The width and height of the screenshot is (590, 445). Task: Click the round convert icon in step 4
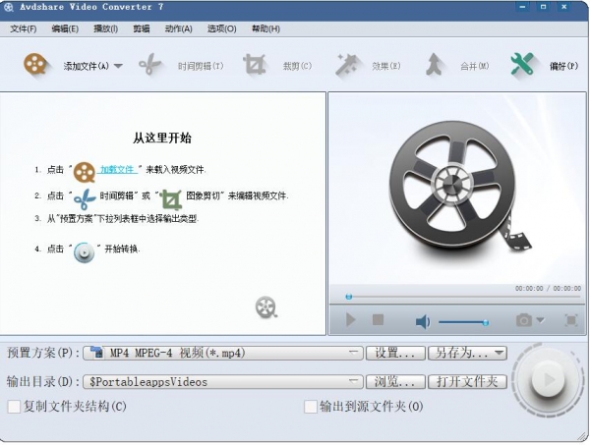click(x=84, y=252)
